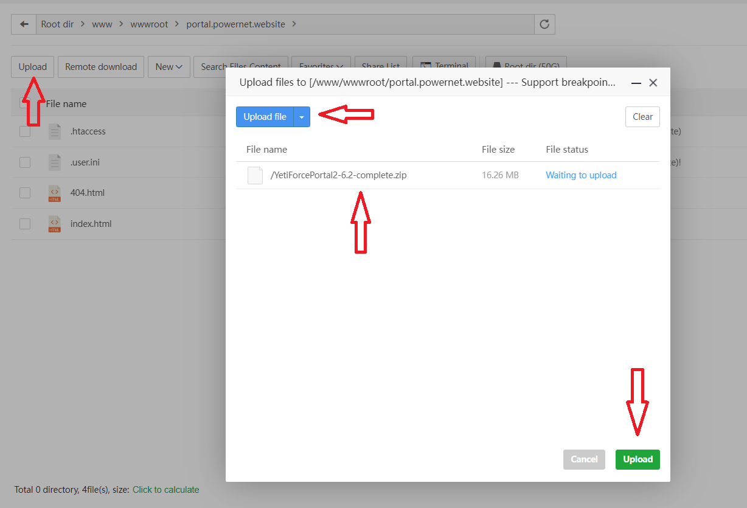Click the refresh directory icon
Viewport: 747px width, 508px height.
(544, 24)
